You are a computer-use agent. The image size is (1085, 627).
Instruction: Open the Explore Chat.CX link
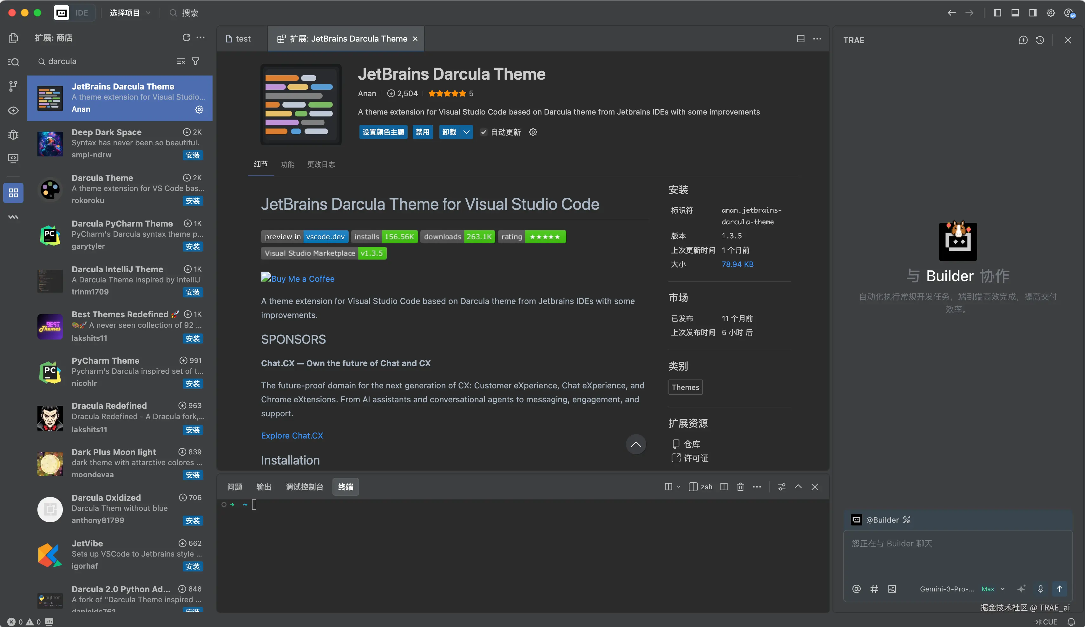[x=292, y=435]
